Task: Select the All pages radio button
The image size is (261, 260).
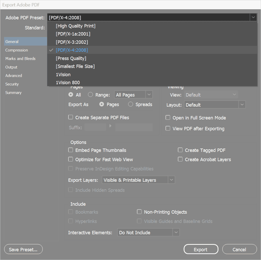Action: 71,95
